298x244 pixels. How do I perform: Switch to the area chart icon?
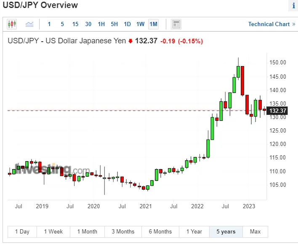(29, 24)
